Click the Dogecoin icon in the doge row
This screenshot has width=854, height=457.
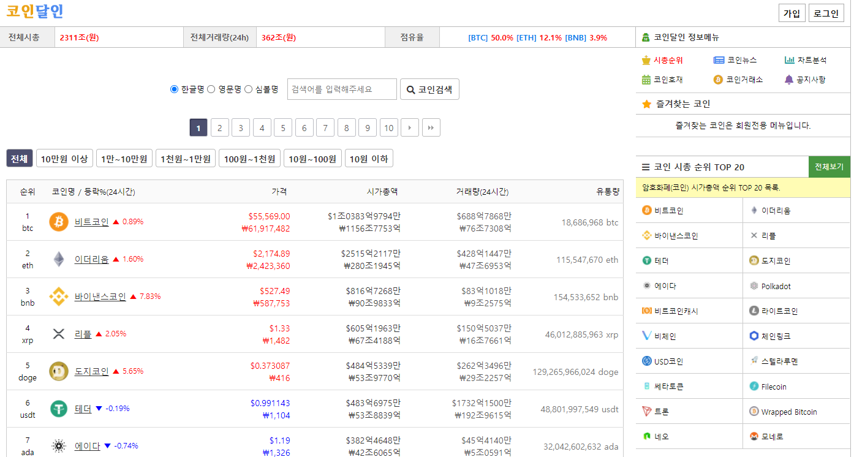coord(59,371)
